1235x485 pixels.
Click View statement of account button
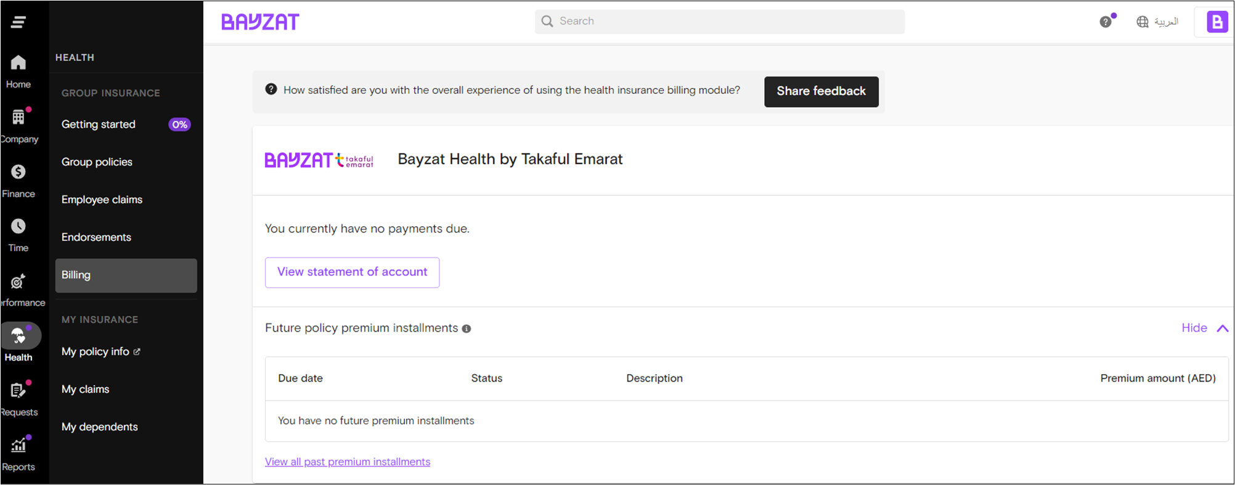pos(352,272)
